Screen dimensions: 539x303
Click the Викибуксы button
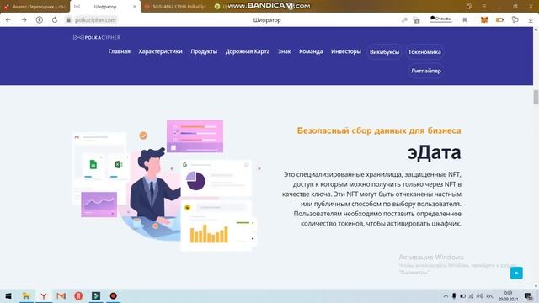pyautogui.click(x=384, y=52)
